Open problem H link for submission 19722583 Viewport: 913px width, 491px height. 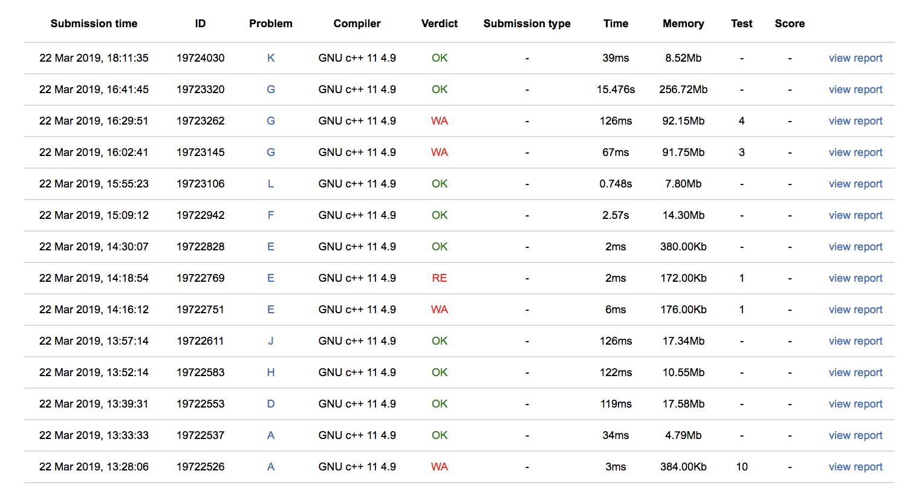click(270, 372)
